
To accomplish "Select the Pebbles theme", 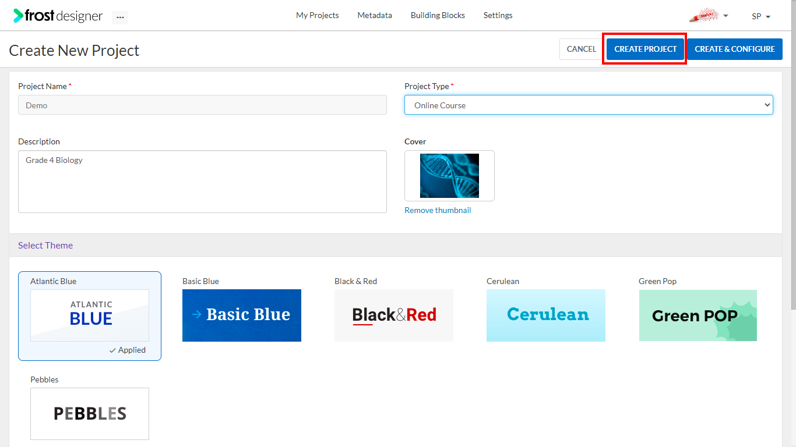I will click(90, 414).
